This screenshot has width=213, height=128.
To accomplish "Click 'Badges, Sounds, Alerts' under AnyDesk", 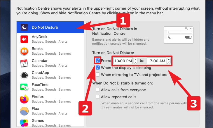I will (50, 41).
